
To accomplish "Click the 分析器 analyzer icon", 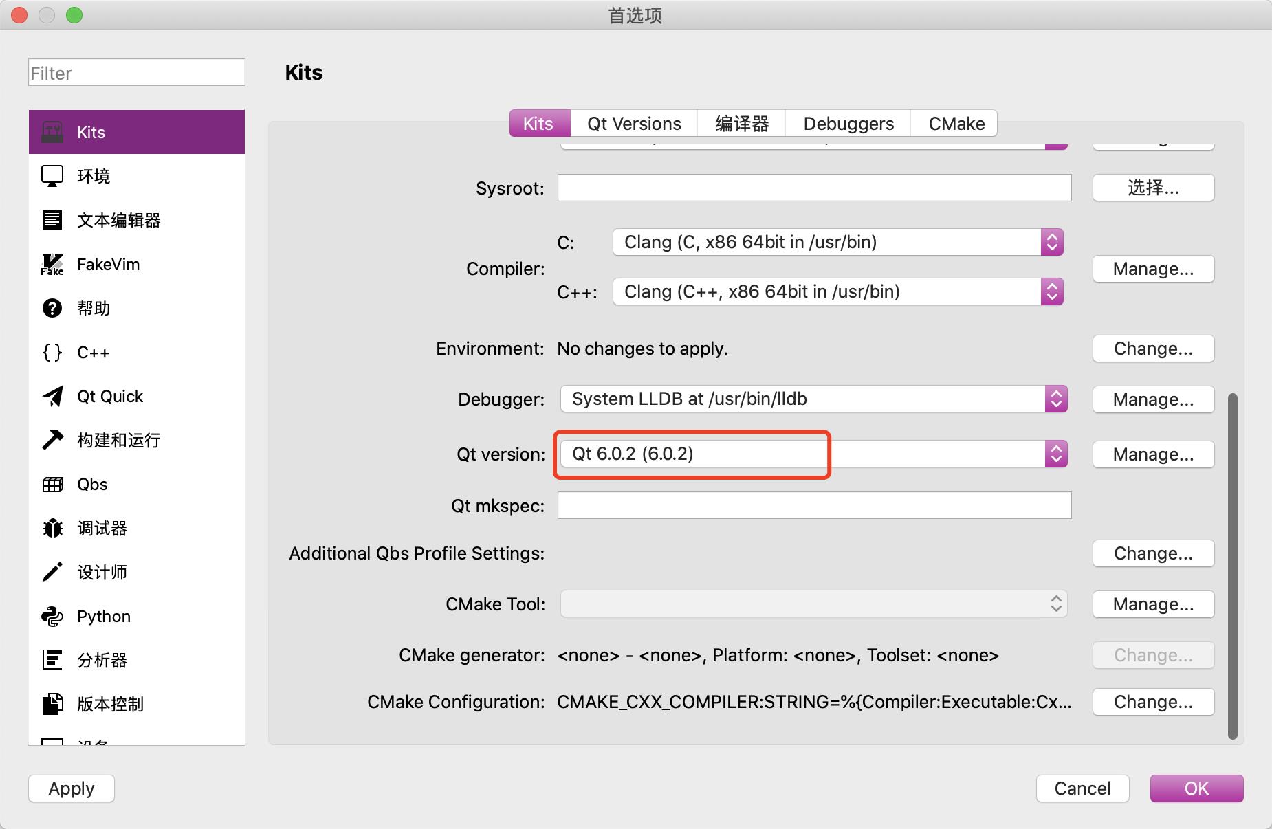I will coord(52,660).
